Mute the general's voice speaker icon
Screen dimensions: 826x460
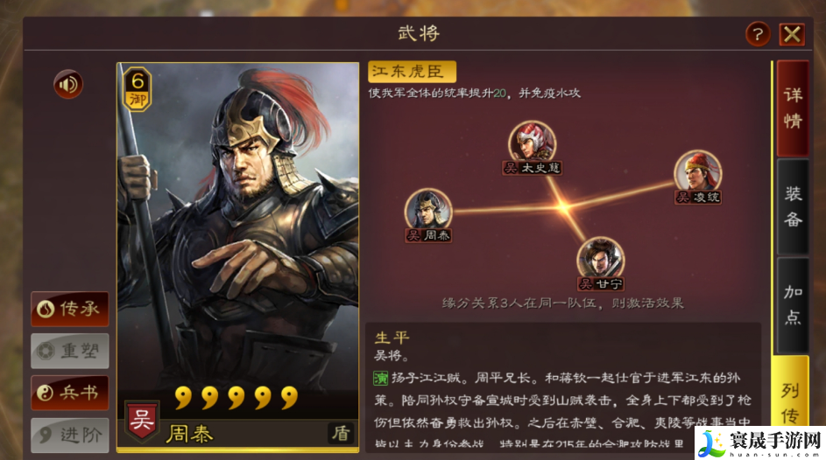pyautogui.click(x=68, y=84)
